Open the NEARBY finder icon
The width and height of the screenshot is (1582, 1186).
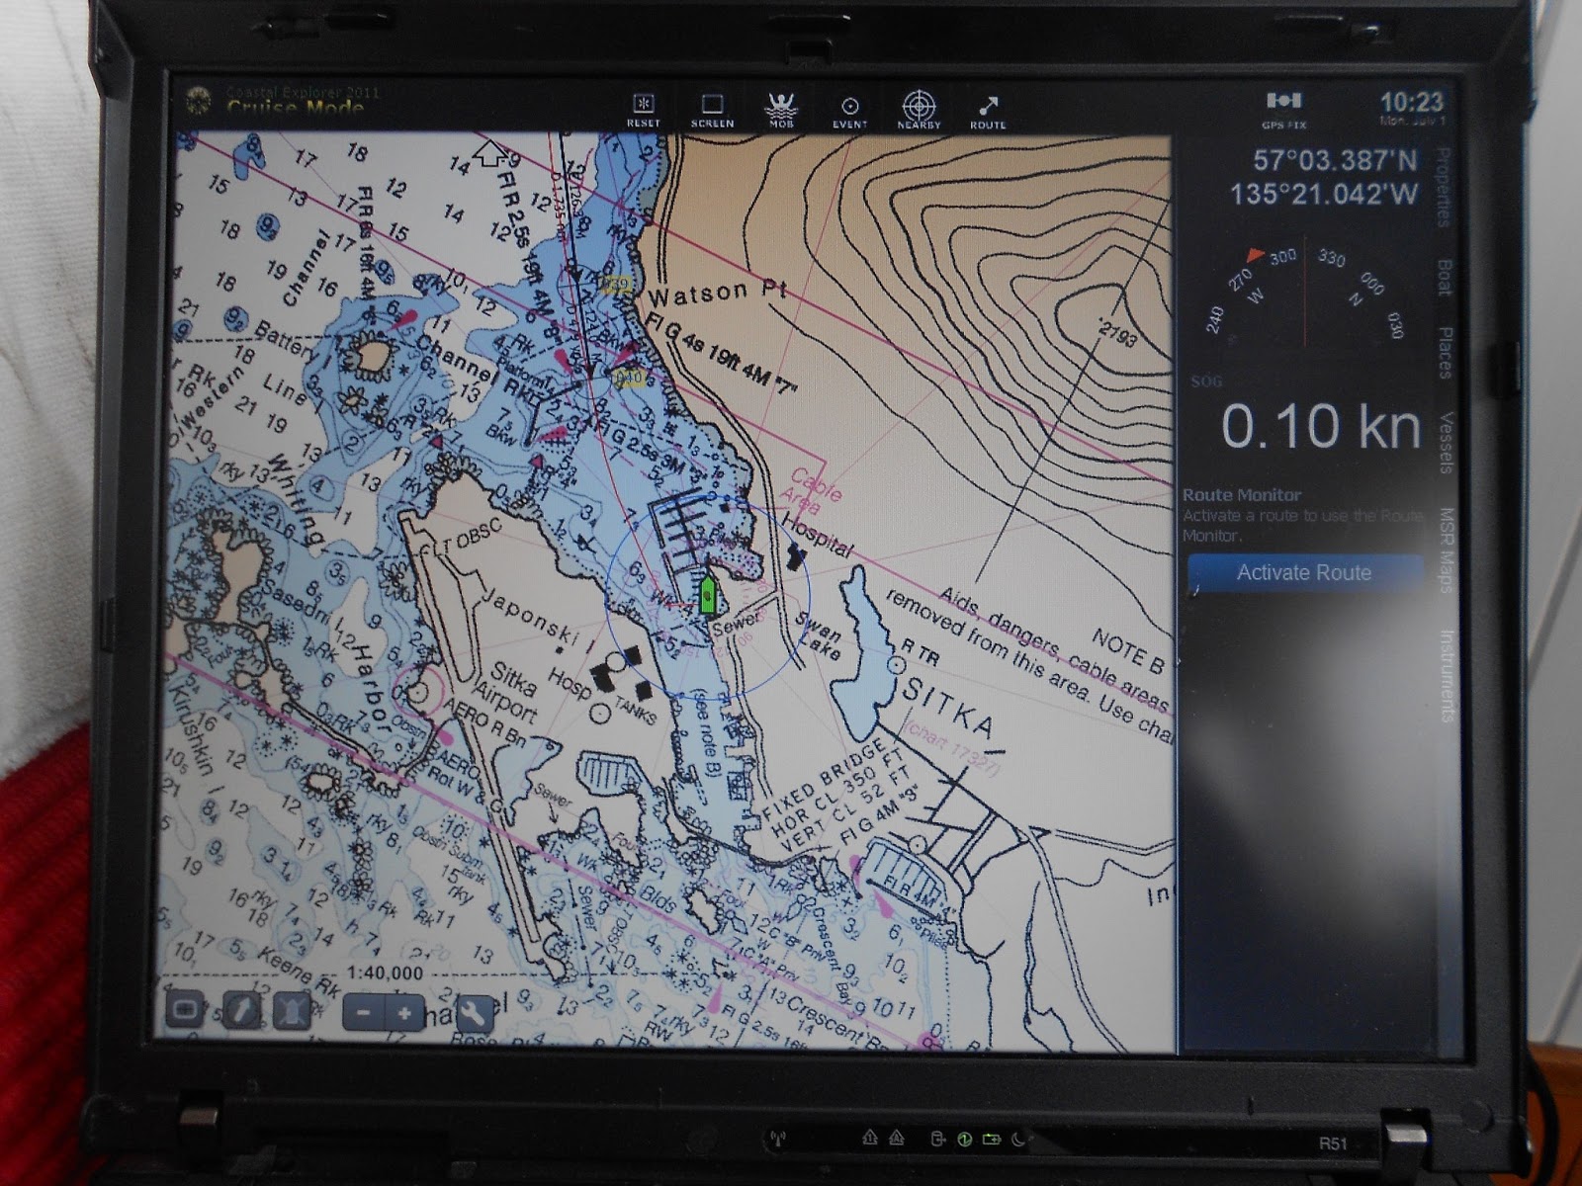(x=920, y=107)
